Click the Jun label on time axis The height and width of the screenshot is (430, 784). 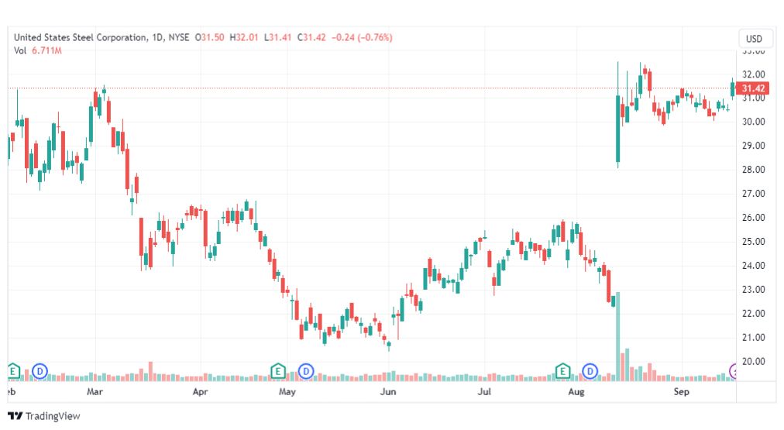[x=388, y=391]
